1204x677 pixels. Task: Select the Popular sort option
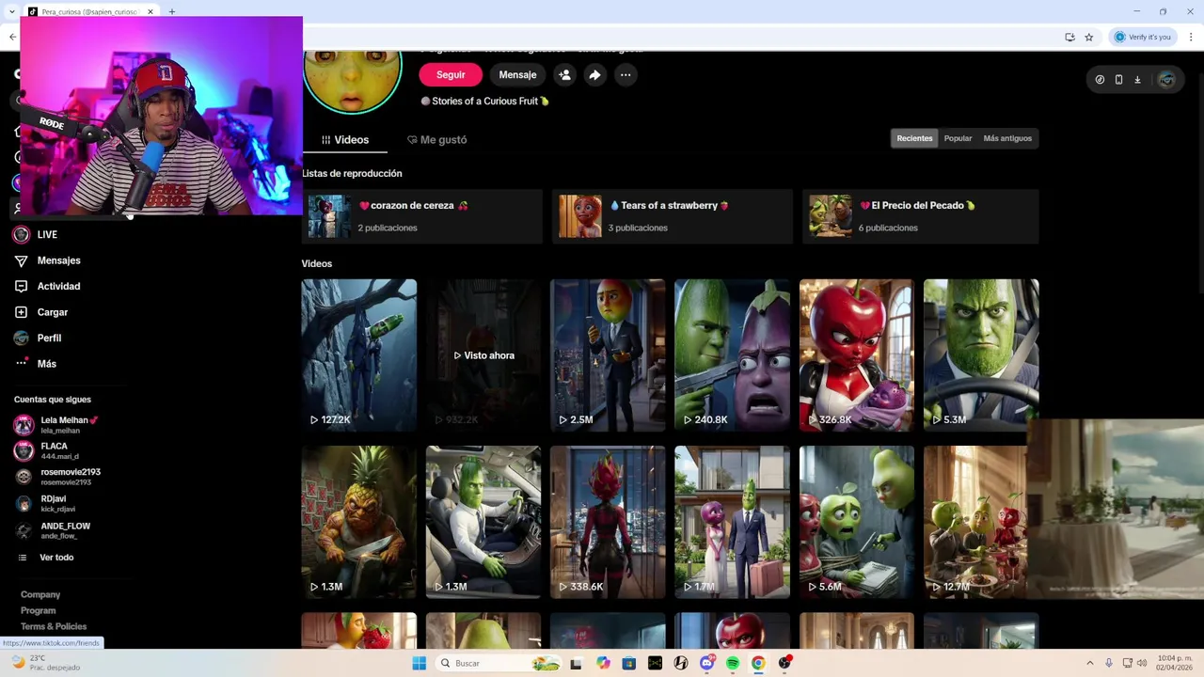click(958, 138)
